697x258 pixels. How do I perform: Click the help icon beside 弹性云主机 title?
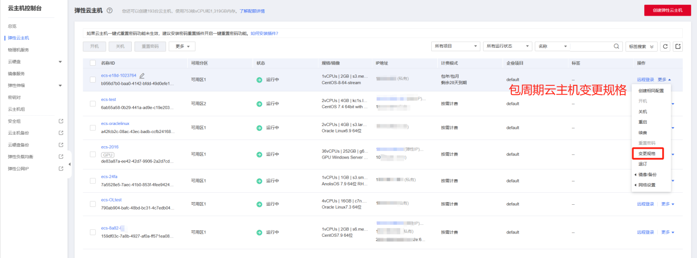pyautogui.click(x=110, y=11)
